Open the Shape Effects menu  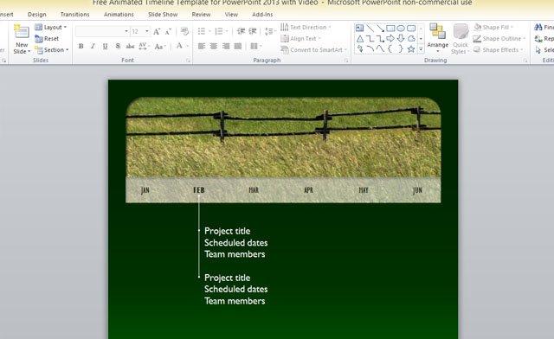[x=498, y=50]
